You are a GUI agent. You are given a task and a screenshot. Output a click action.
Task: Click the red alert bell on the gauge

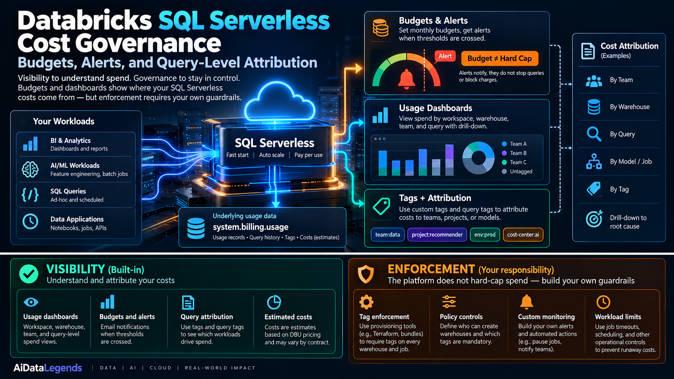pos(406,79)
